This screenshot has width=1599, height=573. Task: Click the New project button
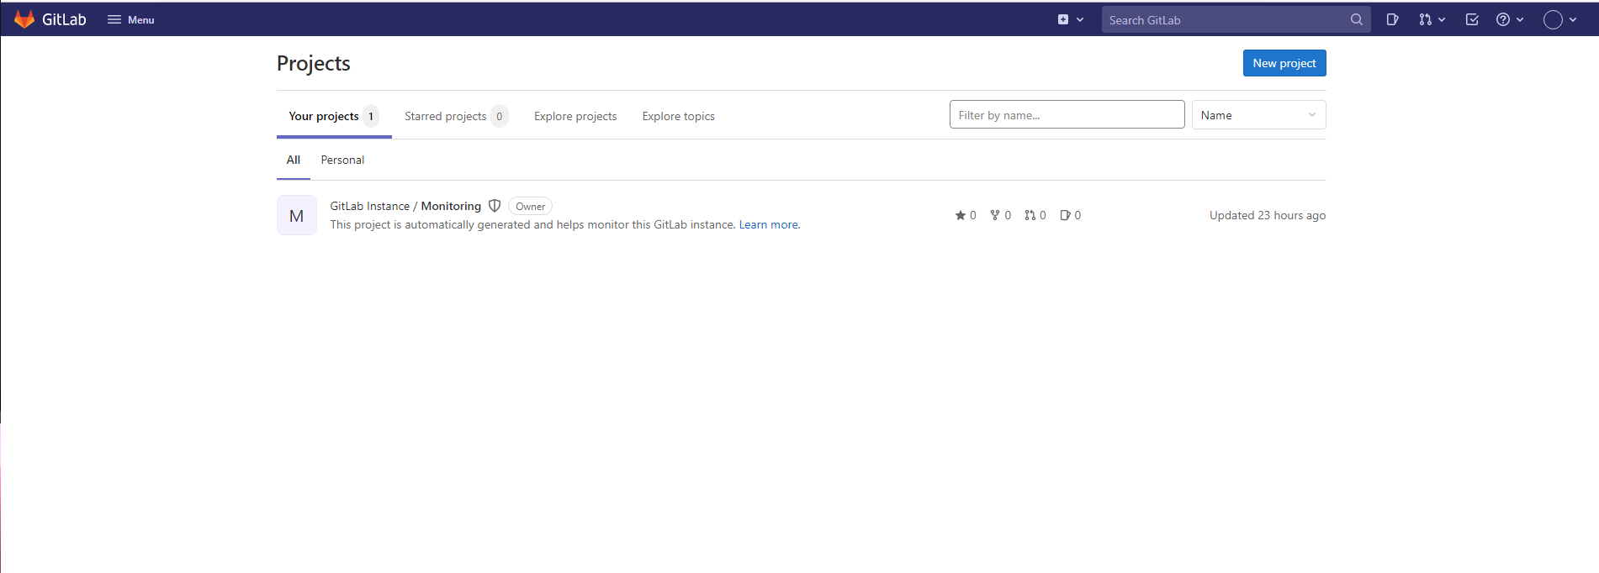pos(1284,63)
